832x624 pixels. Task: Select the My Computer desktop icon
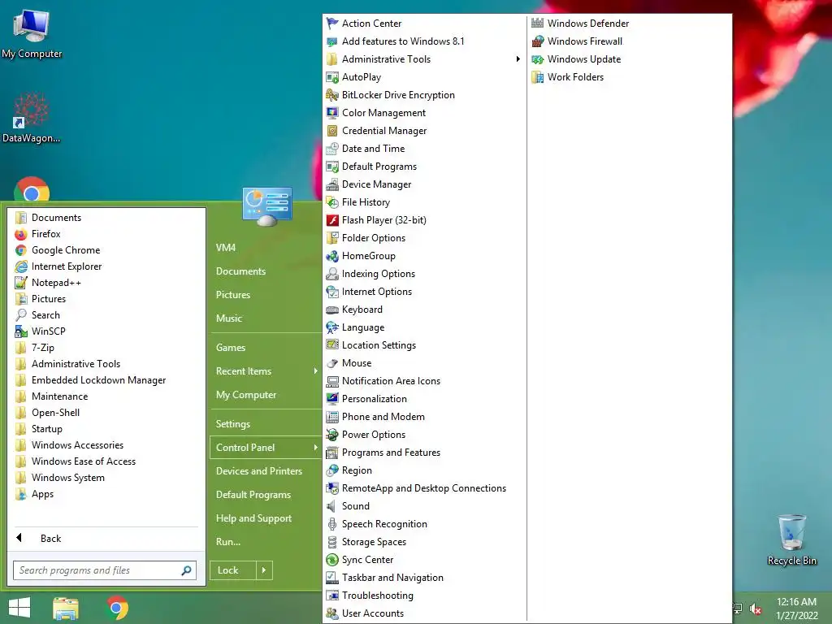tap(32, 34)
